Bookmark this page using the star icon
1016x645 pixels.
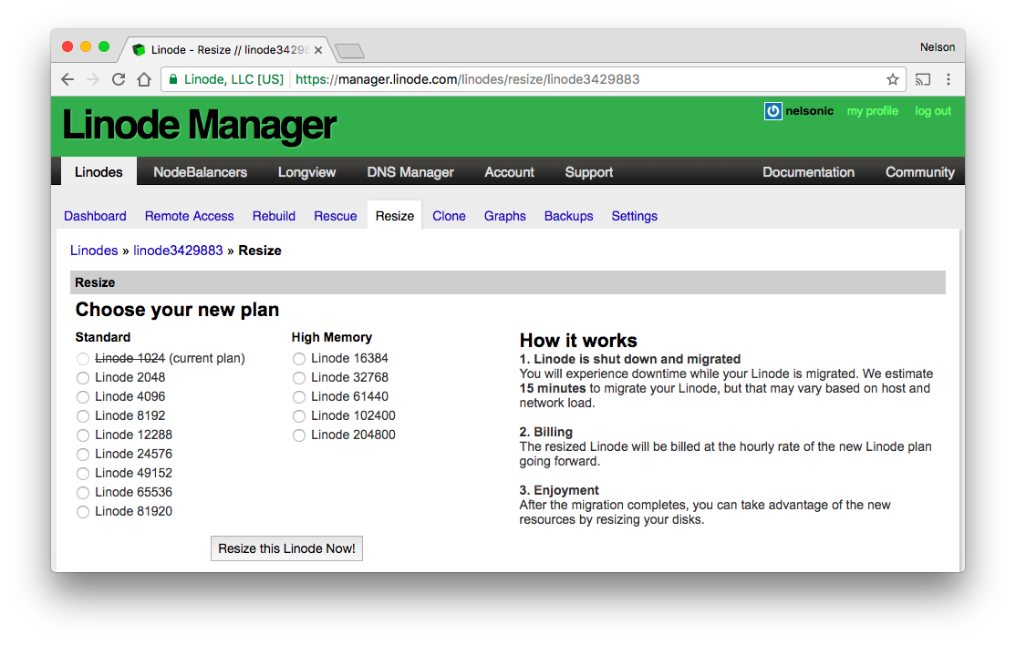click(893, 79)
